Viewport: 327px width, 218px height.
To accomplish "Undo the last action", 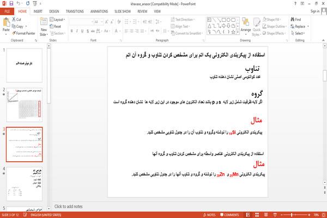I will click(19, 3).
